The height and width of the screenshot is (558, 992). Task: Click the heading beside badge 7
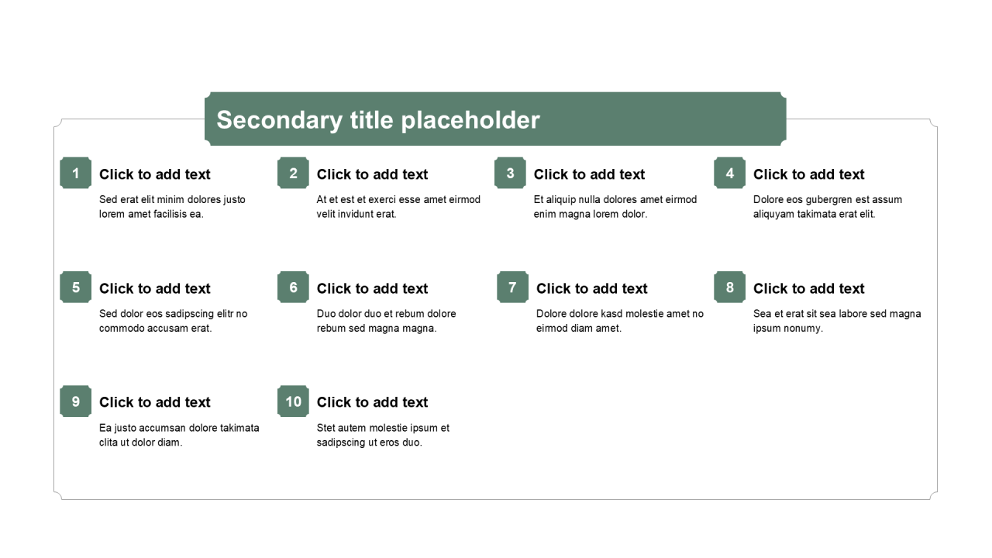pos(591,288)
